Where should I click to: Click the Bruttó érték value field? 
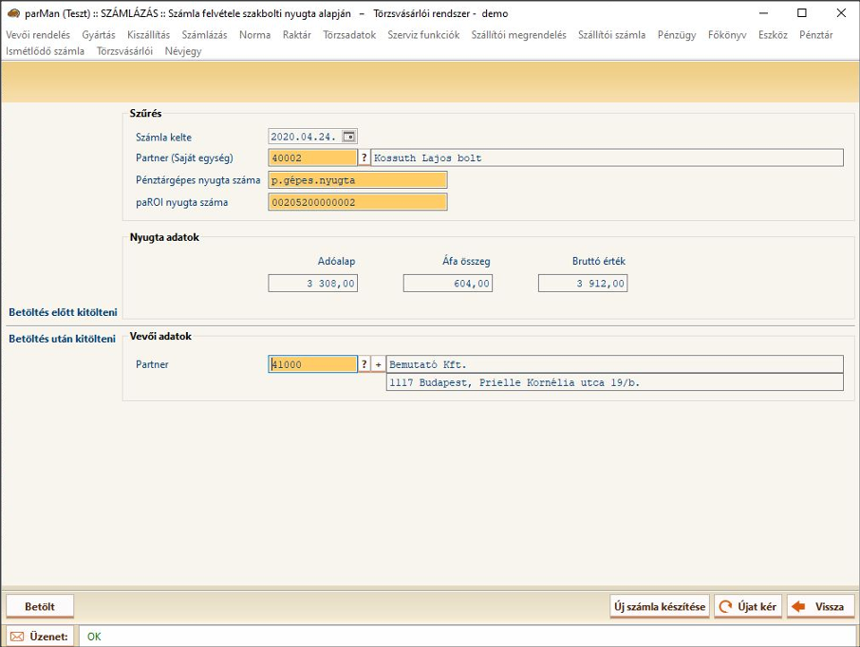[x=583, y=283]
